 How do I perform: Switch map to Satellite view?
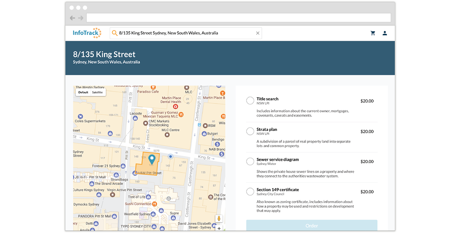(x=97, y=92)
